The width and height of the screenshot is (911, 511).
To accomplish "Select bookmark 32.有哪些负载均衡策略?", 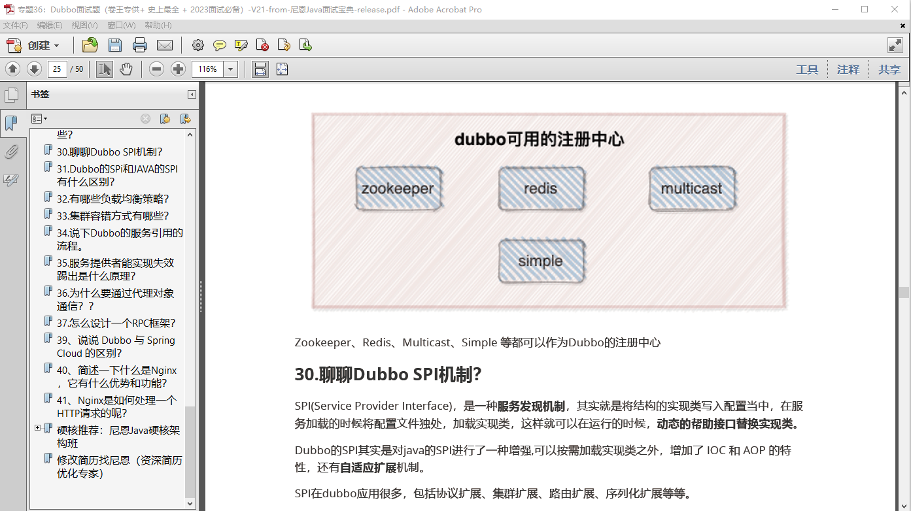I will [112, 199].
